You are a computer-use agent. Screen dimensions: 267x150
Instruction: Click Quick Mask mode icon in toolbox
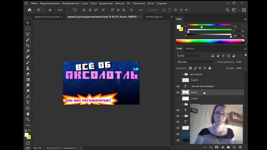(28, 143)
